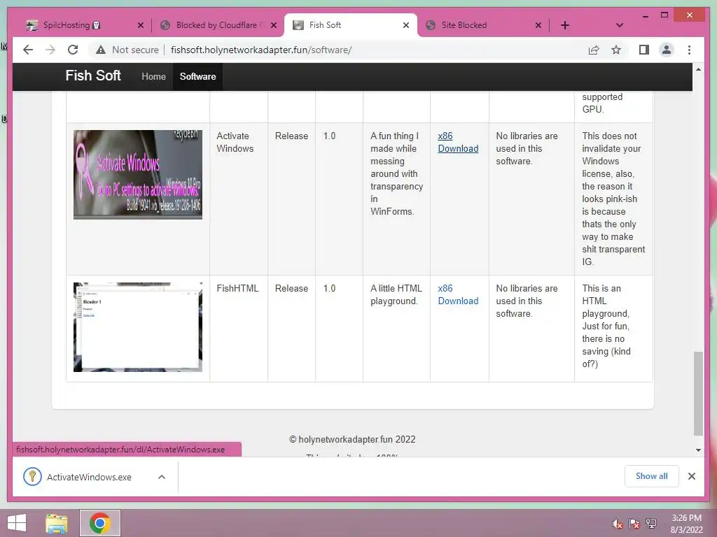Close the downloads bar

pos(691,476)
